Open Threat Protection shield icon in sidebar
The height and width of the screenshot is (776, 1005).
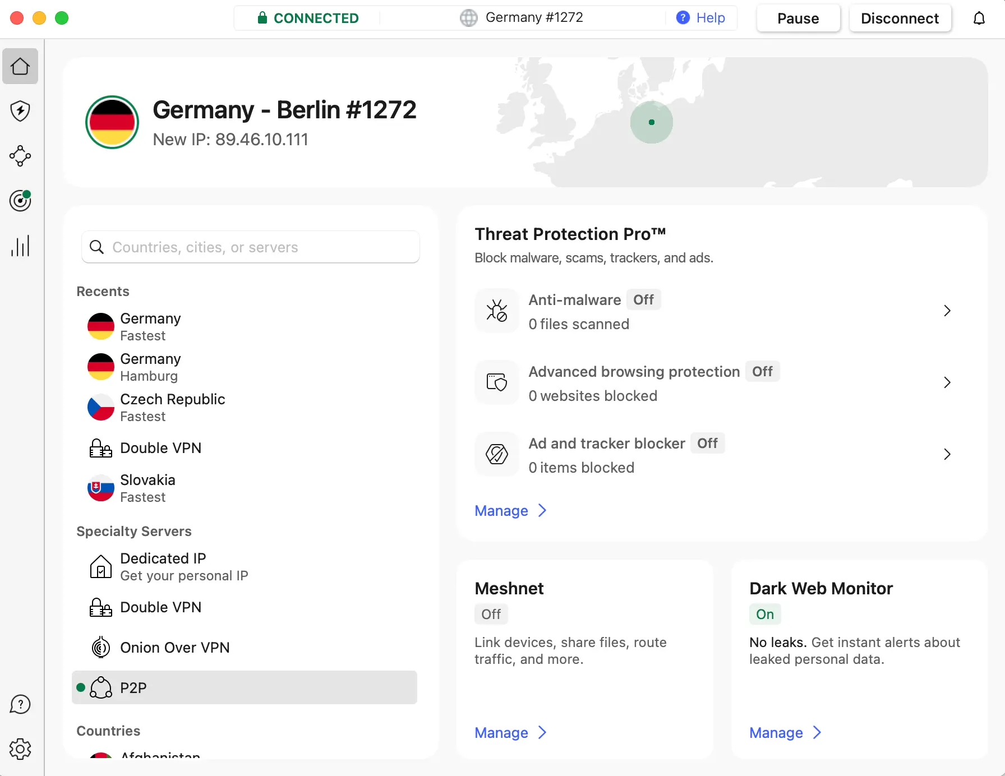point(20,111)
